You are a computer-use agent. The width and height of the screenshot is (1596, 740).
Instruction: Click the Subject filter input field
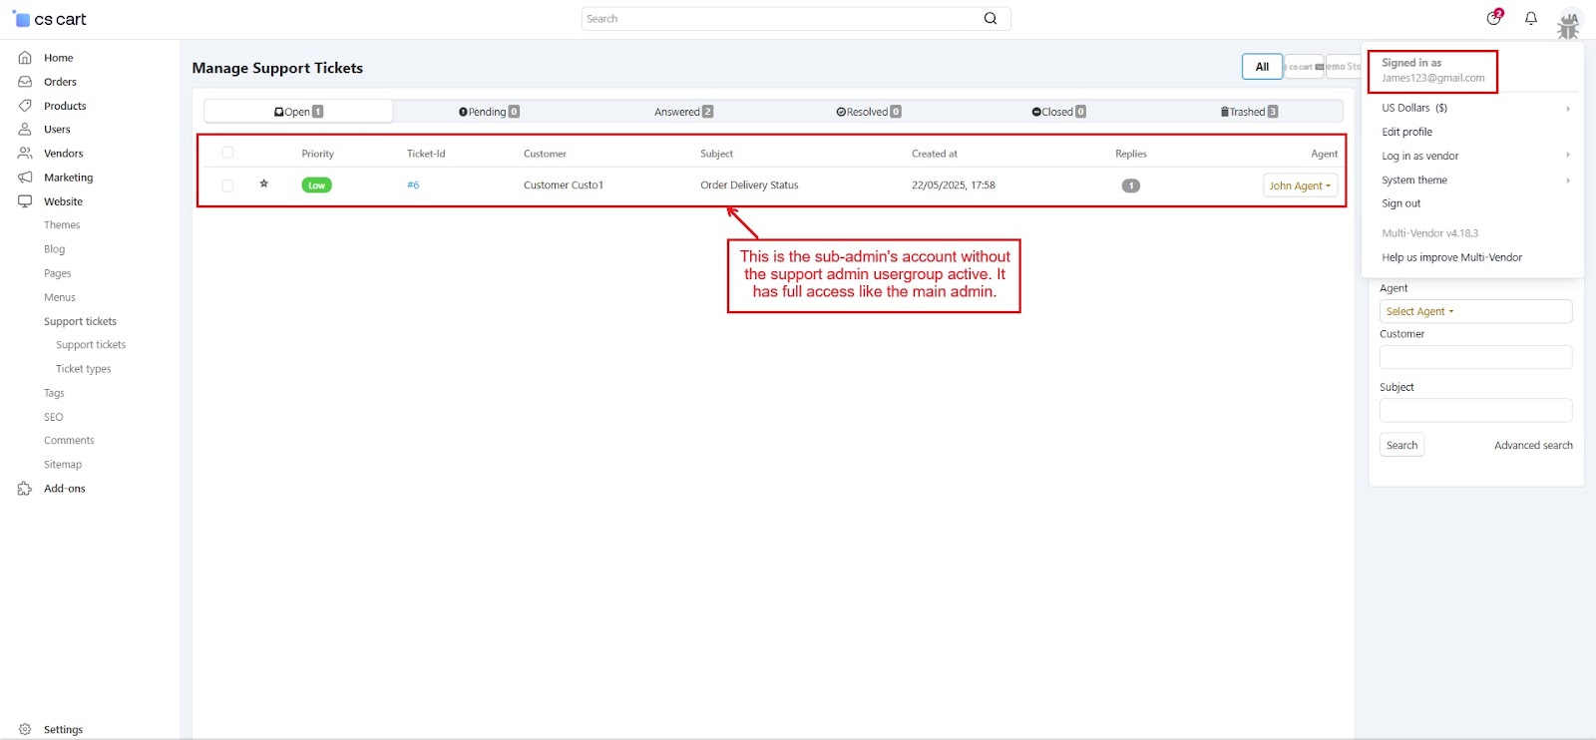[1475, 410]
